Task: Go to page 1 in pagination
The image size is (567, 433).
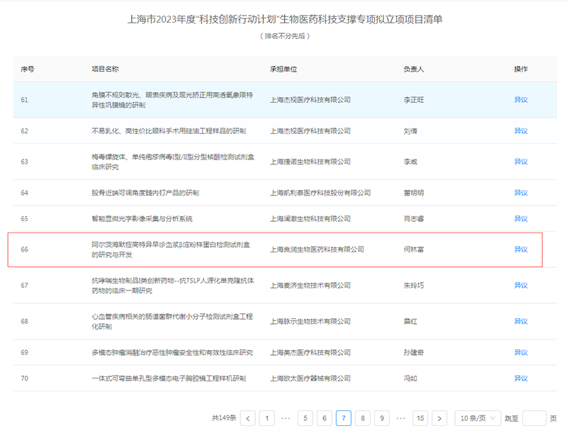Action: click(267, 419)
